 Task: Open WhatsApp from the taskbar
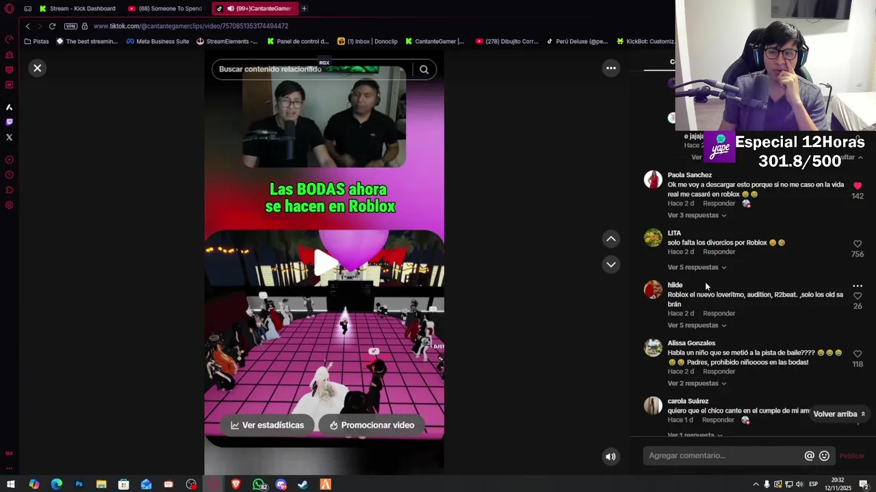tap(259, 484)
